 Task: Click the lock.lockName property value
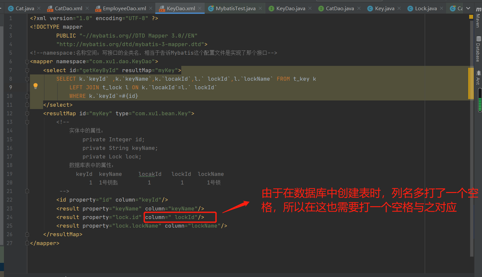click(x=137, y=226)
